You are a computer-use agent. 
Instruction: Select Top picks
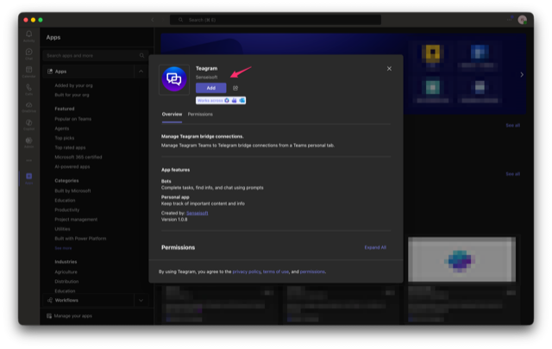point(65,138)
